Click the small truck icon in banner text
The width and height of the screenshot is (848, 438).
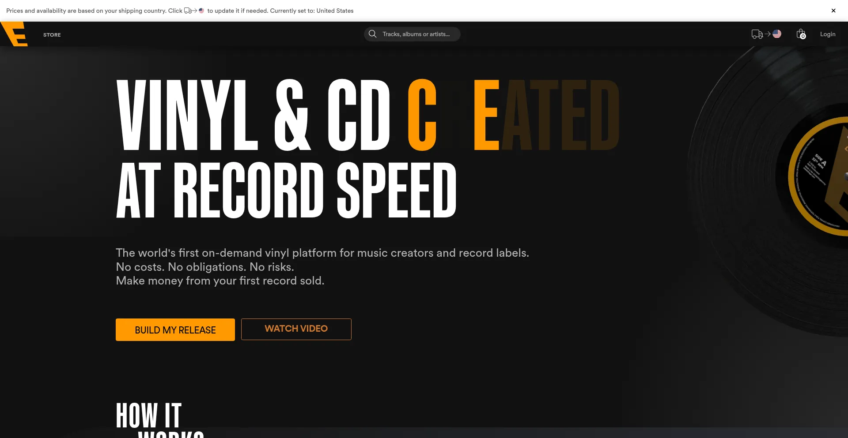(x=188, y=11)
